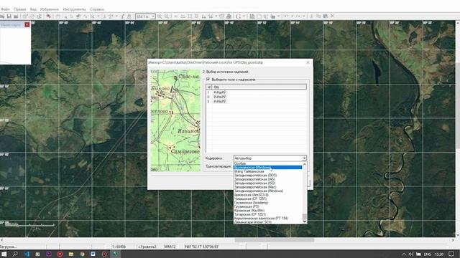
Task: Click the horizontal scrollbar thumb under the map
Action: click(x=275, y=240)
